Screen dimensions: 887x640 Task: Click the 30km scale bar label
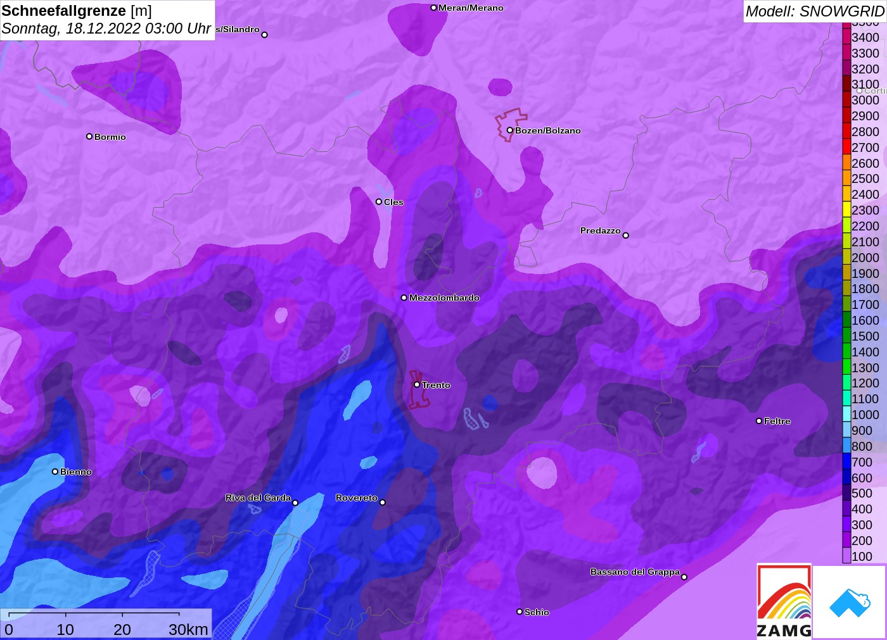[x=188, y=629]
